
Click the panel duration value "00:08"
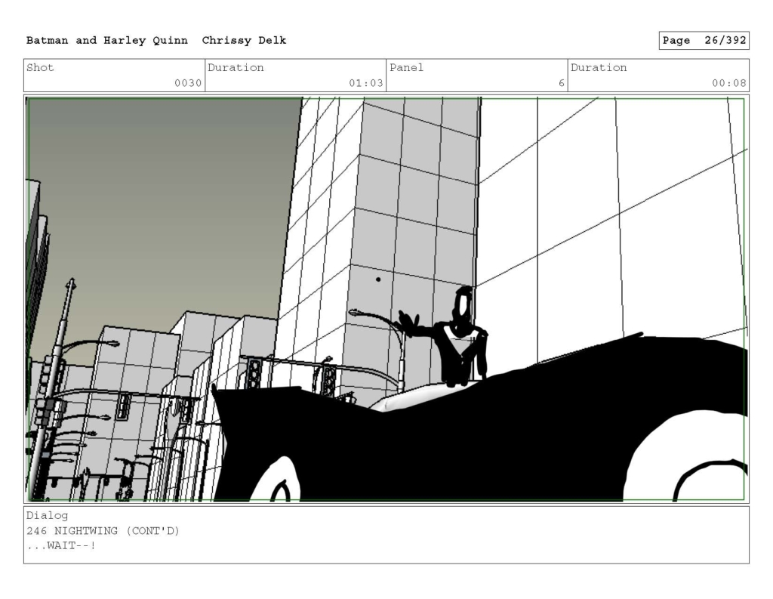[x=728, y=83]
